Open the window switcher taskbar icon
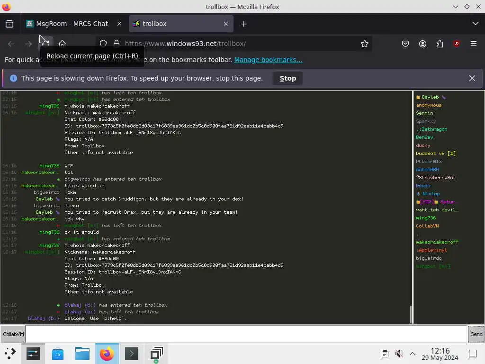485x364 pixels. [156, 354]
